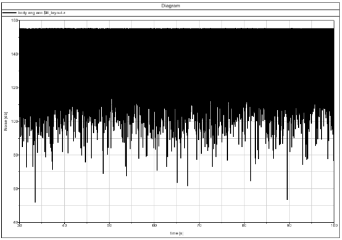Click the 100 x-axis tick label

point(334,226)
